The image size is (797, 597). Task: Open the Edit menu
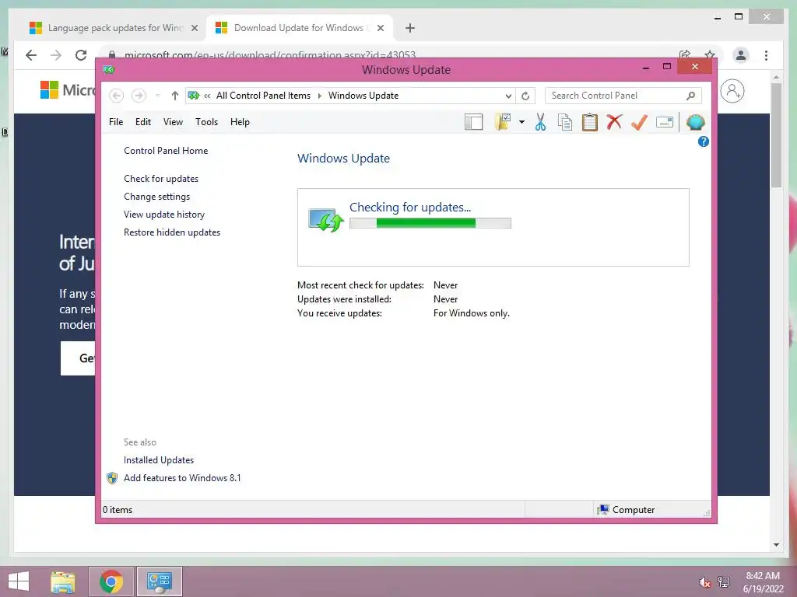click(x=143, y=122)
